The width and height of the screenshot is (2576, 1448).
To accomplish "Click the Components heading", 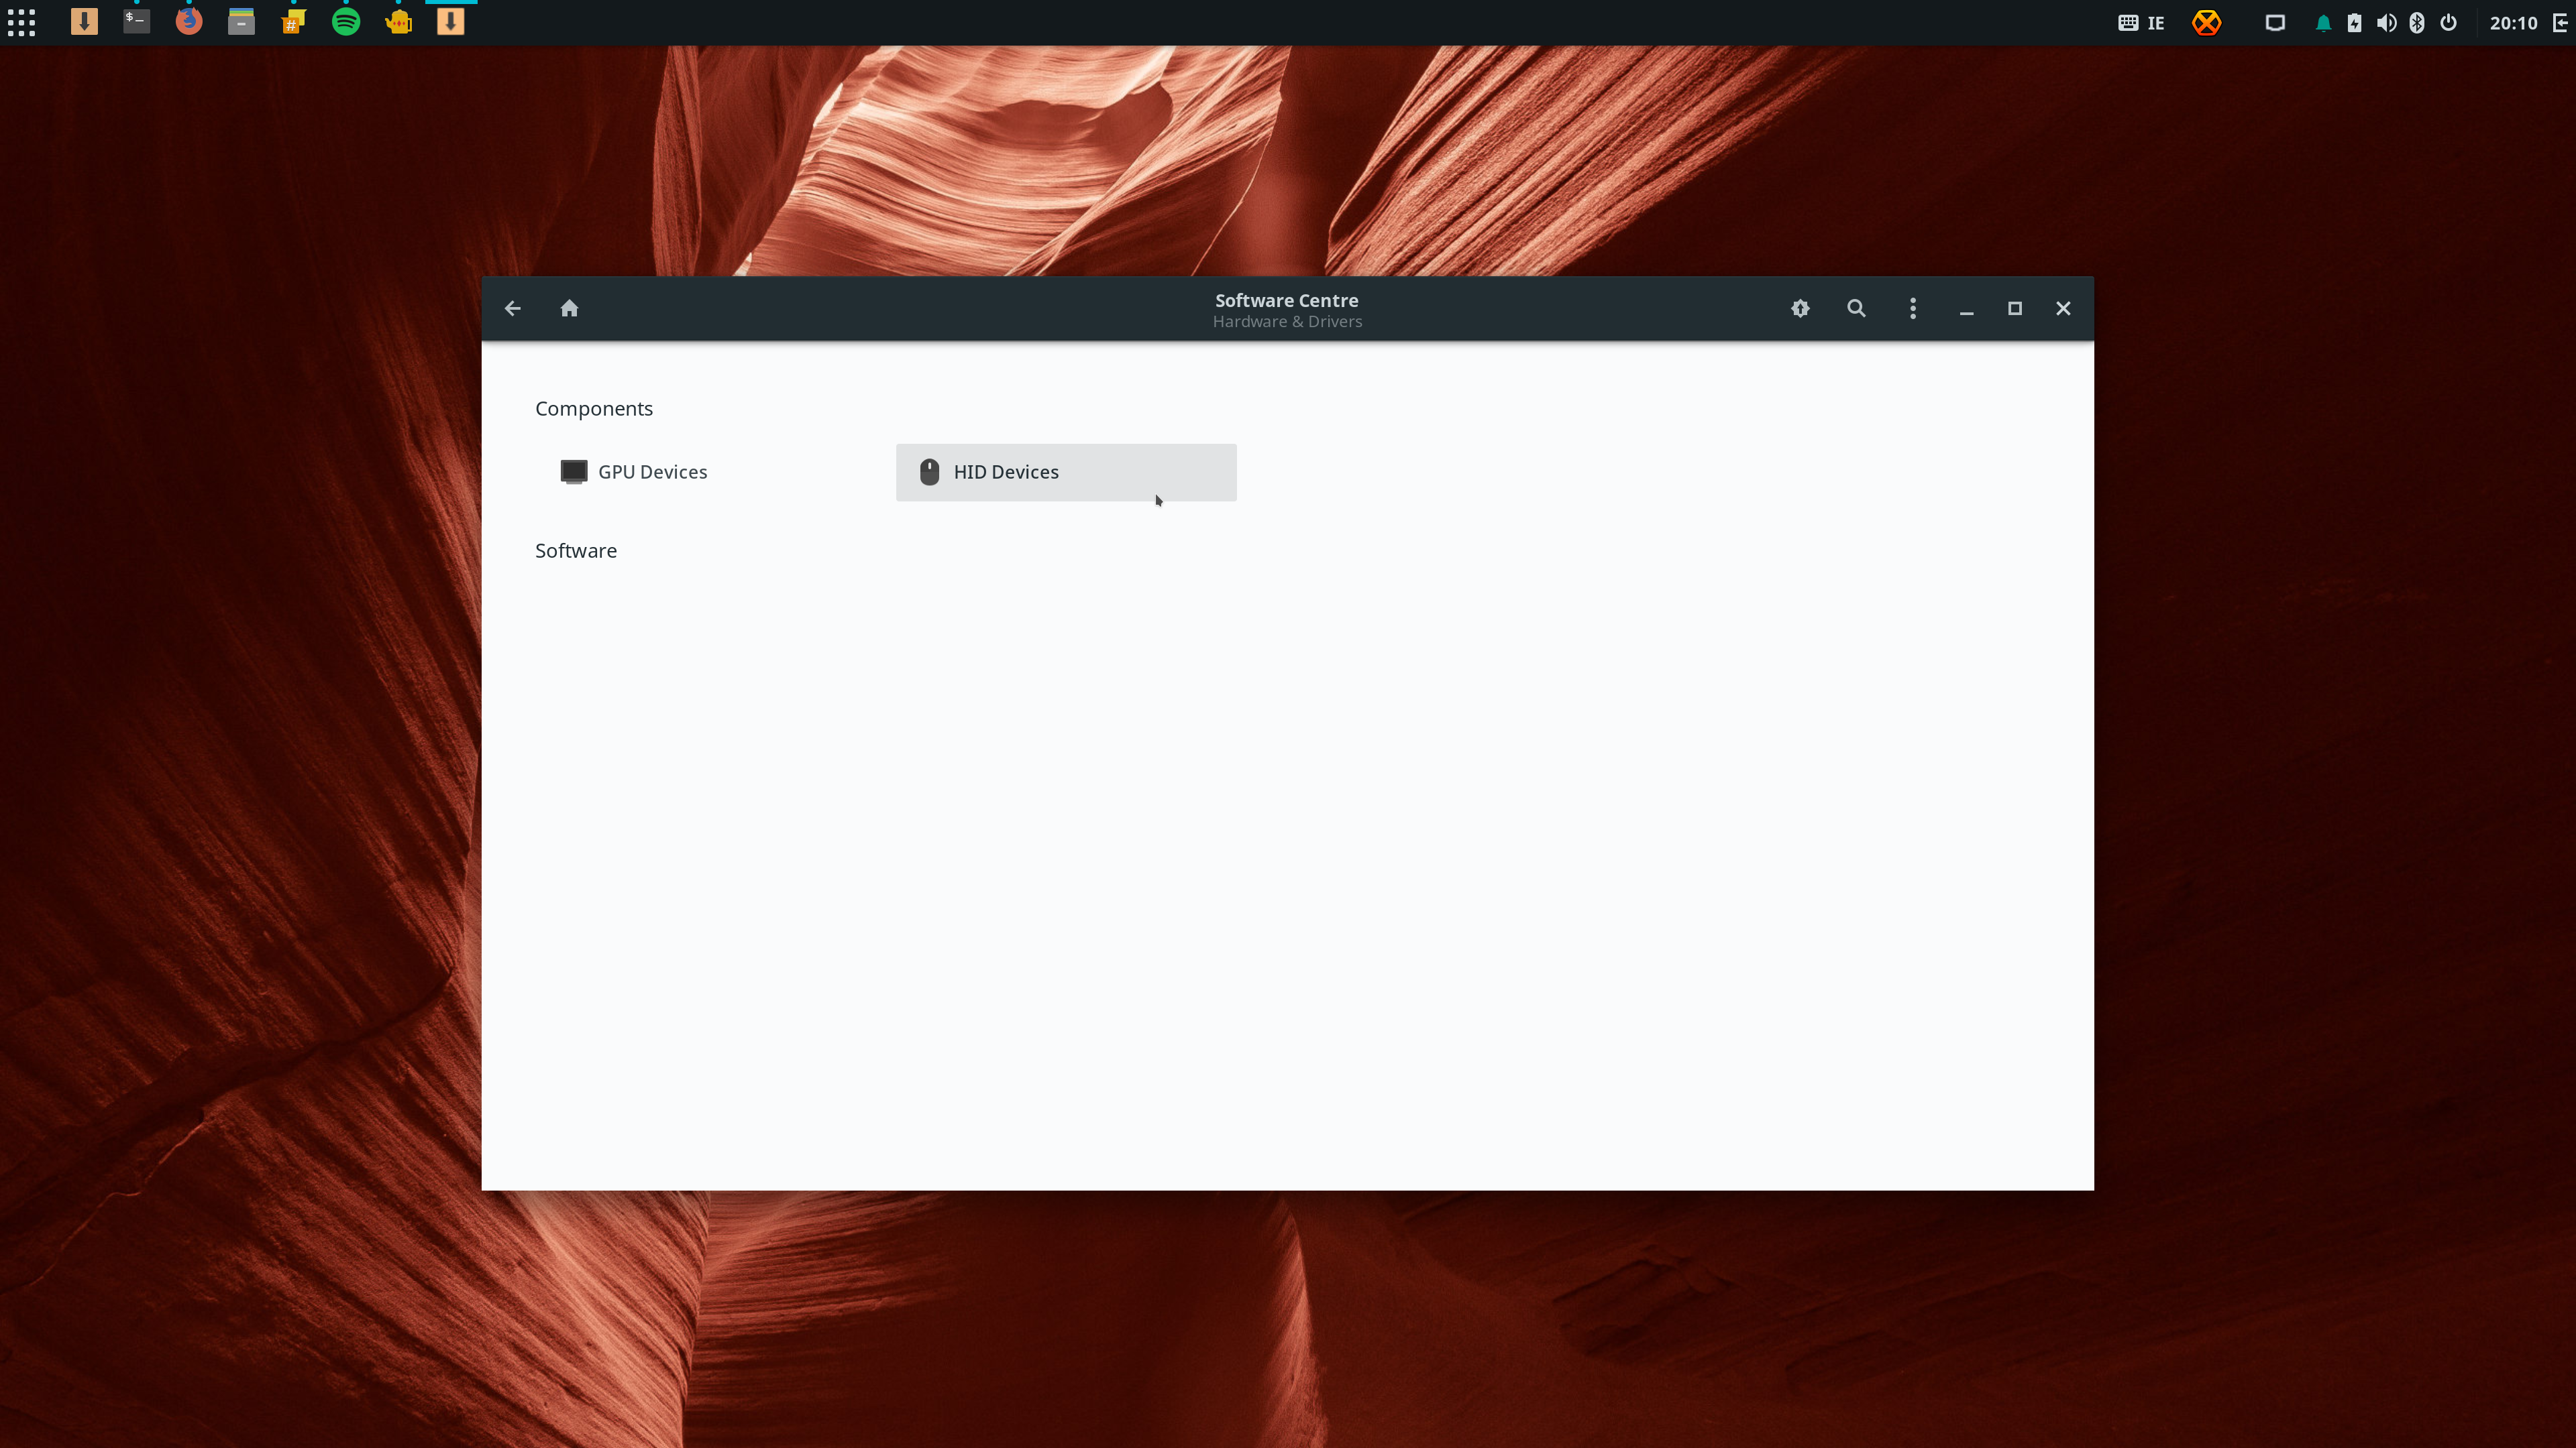I will (594, 409).
